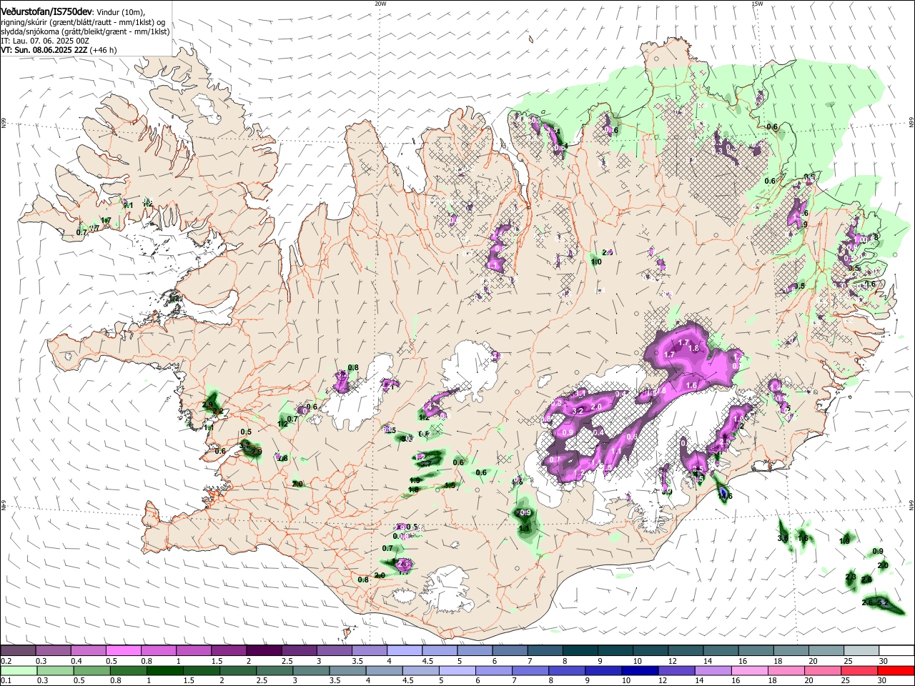Choose the violet 3 snow legend swatch
This screenshot has width=915, height=686.
click(333, 651)
